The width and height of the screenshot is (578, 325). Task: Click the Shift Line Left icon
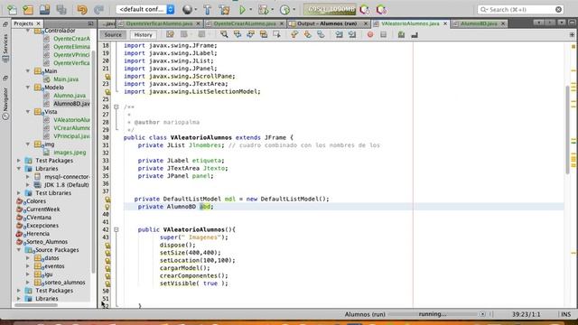340,34
